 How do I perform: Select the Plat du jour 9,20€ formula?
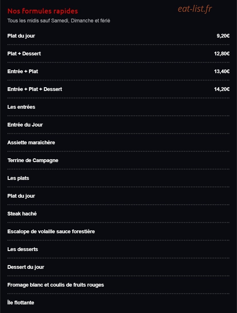coord(118,36)
